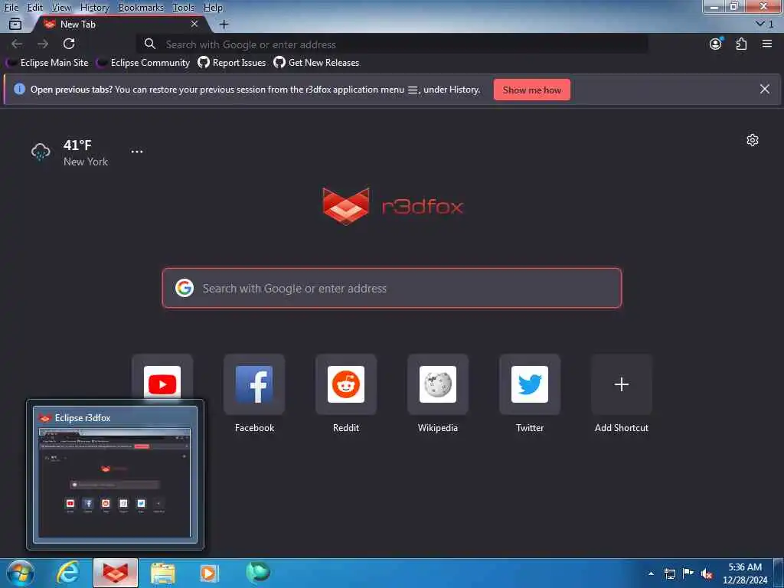Click the Add Shortcut plus tile
784x588 pixels.
622,384
